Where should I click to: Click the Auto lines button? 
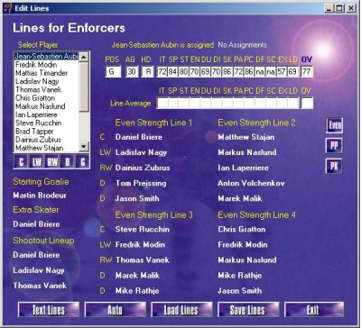click(x=116, y=310)
